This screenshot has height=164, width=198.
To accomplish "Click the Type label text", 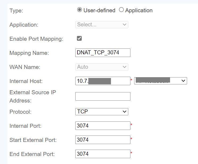I will pos(16,11).
